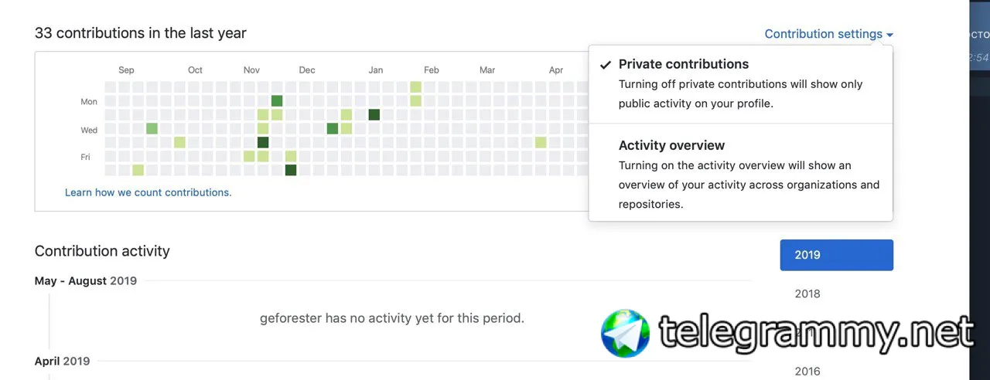Screen dimensions: 990x380
Task: Click the checkmark beside Private contributions
Action: point(605,65)
